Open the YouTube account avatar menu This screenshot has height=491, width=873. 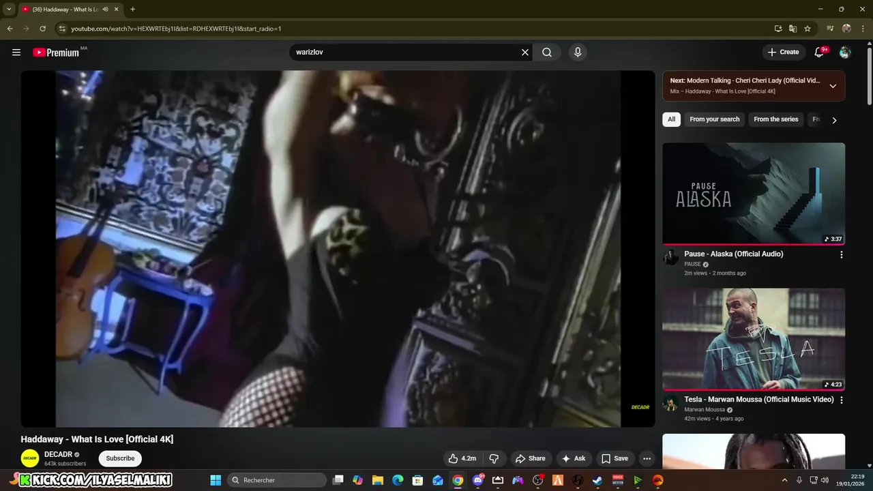(x=845, y=53)
